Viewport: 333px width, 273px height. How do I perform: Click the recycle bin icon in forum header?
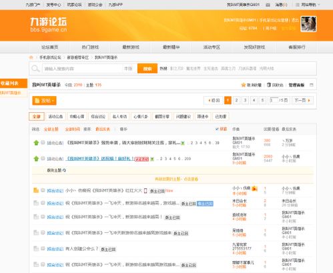point(269,85)
